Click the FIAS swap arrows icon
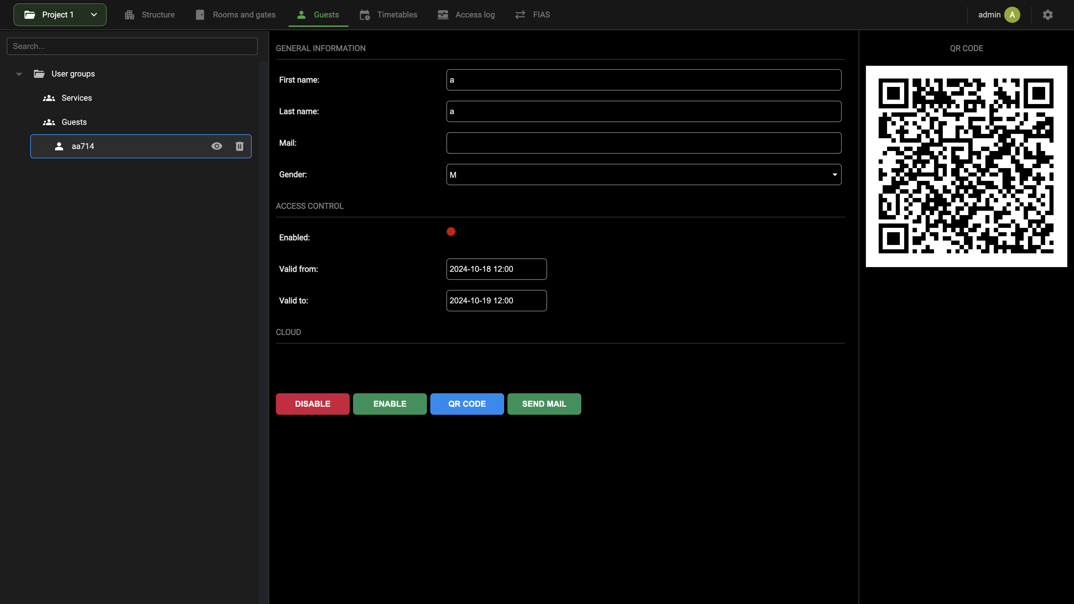Image resolution: width=1074 pixels, height=604 pixels. point(520,14)
